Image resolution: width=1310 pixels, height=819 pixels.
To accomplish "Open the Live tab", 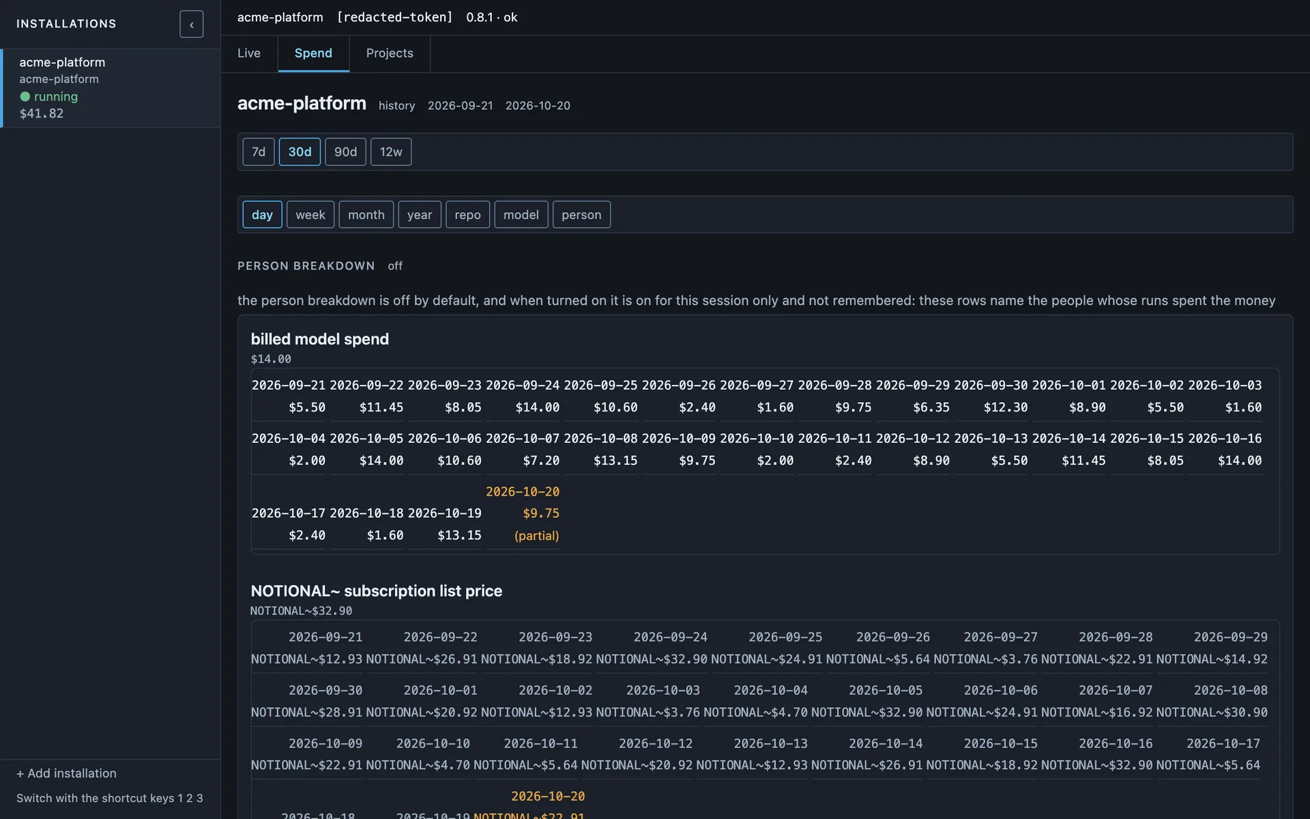I will click(x=249, y=53).
